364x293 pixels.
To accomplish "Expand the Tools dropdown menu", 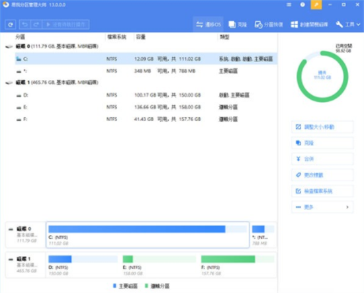I will coord(348,24).
